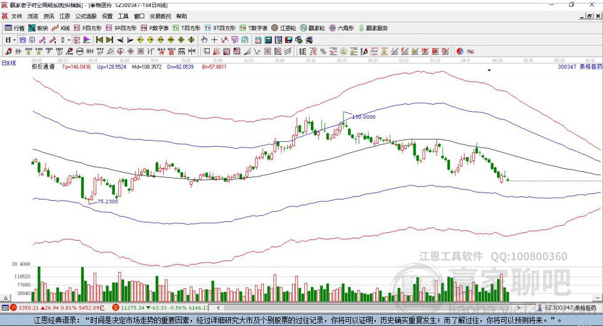Open the P数字表 number table
Image resolution: width=603 pixels, height=326 pixels.
click(155, 28)
